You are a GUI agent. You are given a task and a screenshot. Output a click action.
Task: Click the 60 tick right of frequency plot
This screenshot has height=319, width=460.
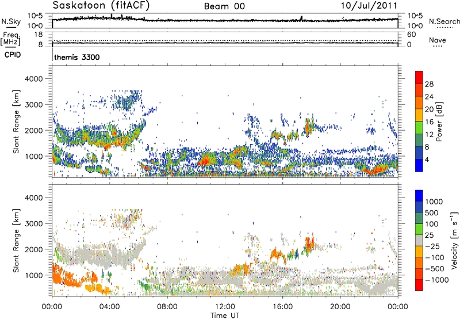coord(411,35)
